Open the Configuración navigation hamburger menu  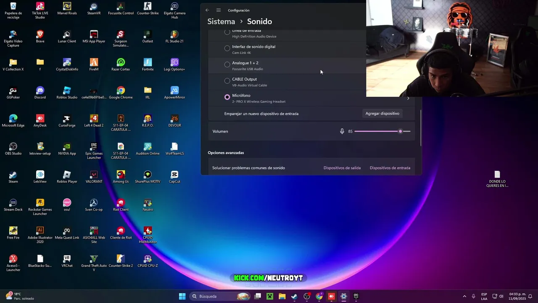[x=219, y=10]
